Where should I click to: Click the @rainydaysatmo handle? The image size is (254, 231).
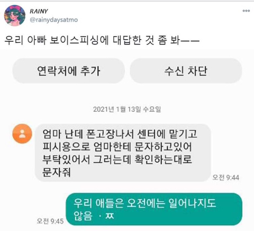(x=54, y=20)
